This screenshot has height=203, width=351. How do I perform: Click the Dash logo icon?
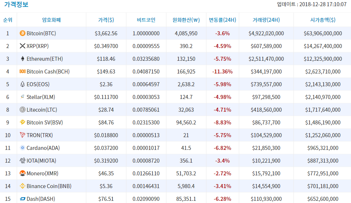coord(22,199)
